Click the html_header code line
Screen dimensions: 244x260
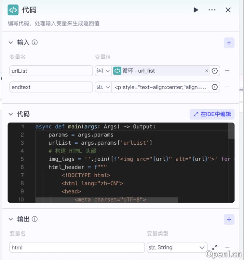78,167
